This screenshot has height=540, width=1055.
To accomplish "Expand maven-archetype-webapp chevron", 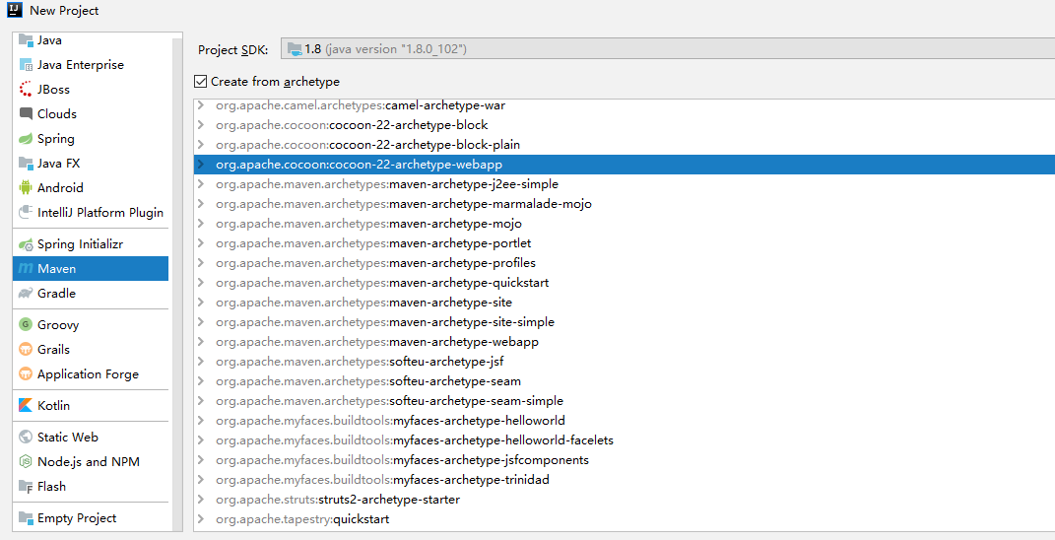I will click(201, 342).
